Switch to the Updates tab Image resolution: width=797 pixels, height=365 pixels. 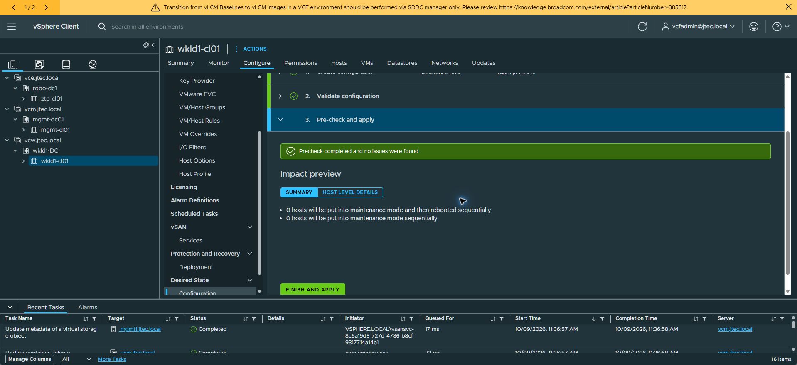(484, 63)
